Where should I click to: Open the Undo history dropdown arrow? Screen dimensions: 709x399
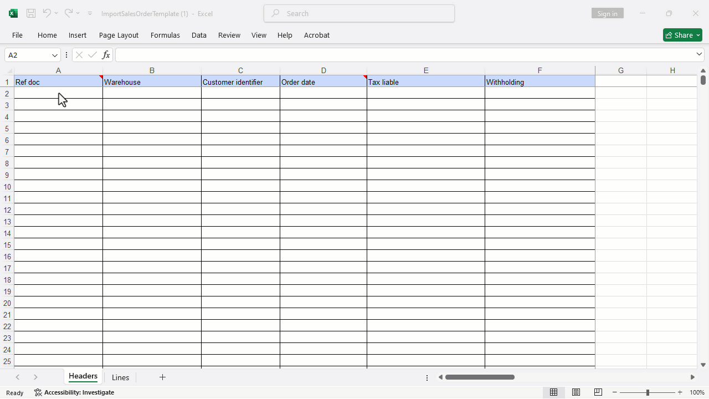(x=56, y=13)
